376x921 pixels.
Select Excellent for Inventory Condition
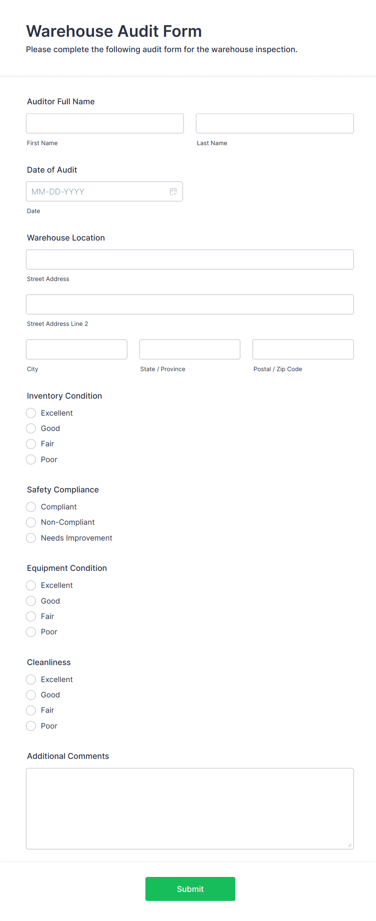pyautogui.click(x=31, y=413)
